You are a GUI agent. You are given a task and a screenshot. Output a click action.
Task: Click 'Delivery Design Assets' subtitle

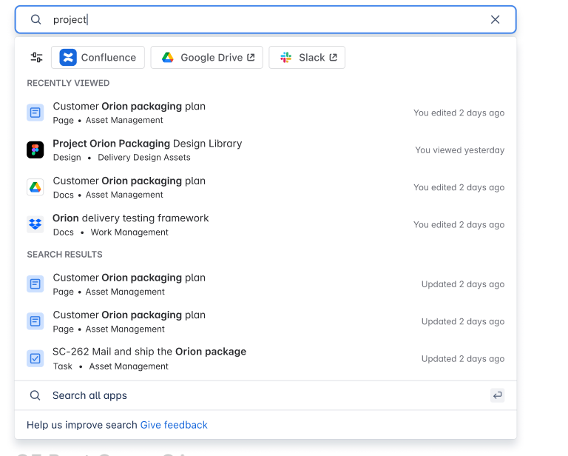point(144,158)
